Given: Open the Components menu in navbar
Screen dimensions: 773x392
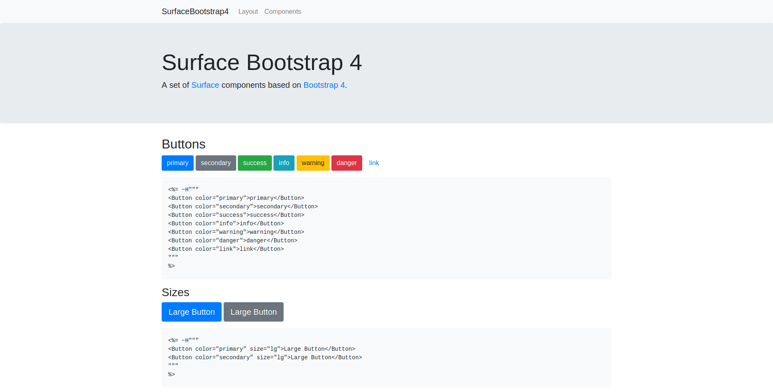Looking at the screenshot, I should tap(282, 11).
